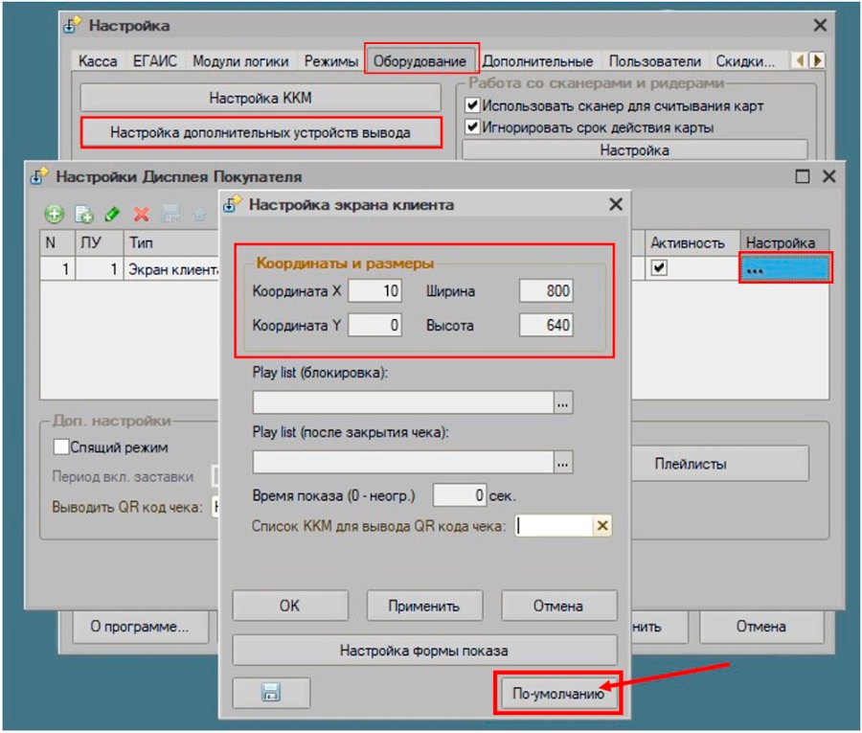Click the По-умолчанию button
862x733 pixels.
558,694
